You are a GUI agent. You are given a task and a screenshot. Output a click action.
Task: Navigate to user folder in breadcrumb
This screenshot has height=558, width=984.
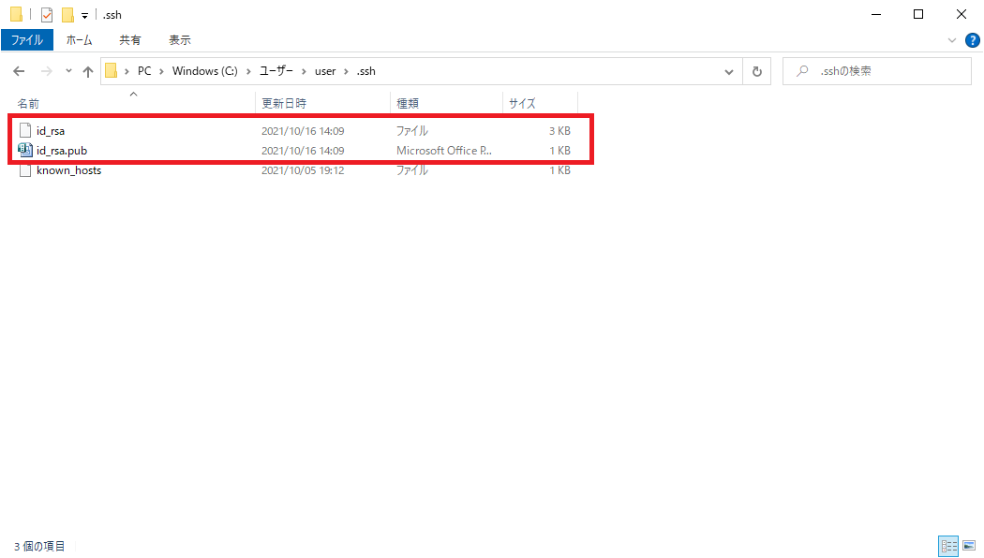324,71
